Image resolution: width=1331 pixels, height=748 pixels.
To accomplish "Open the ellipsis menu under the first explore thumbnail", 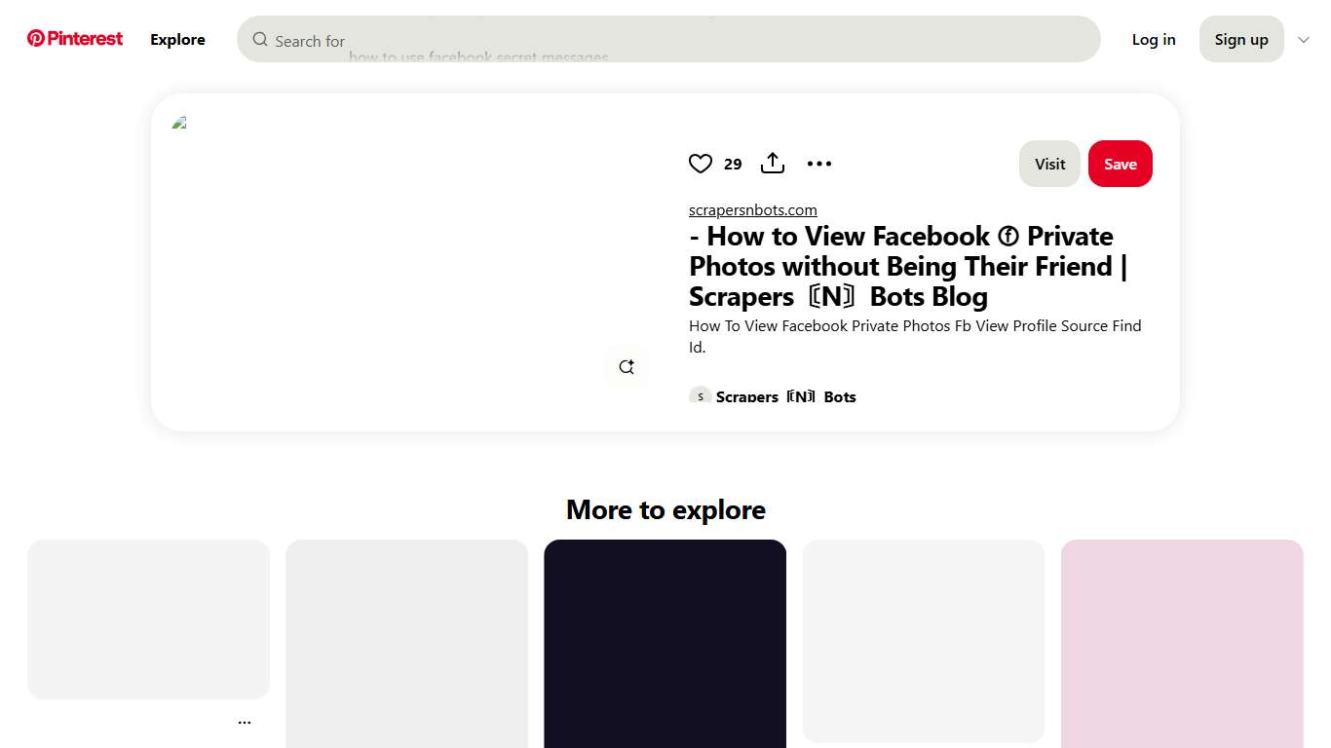I will [x=245, y=721].
